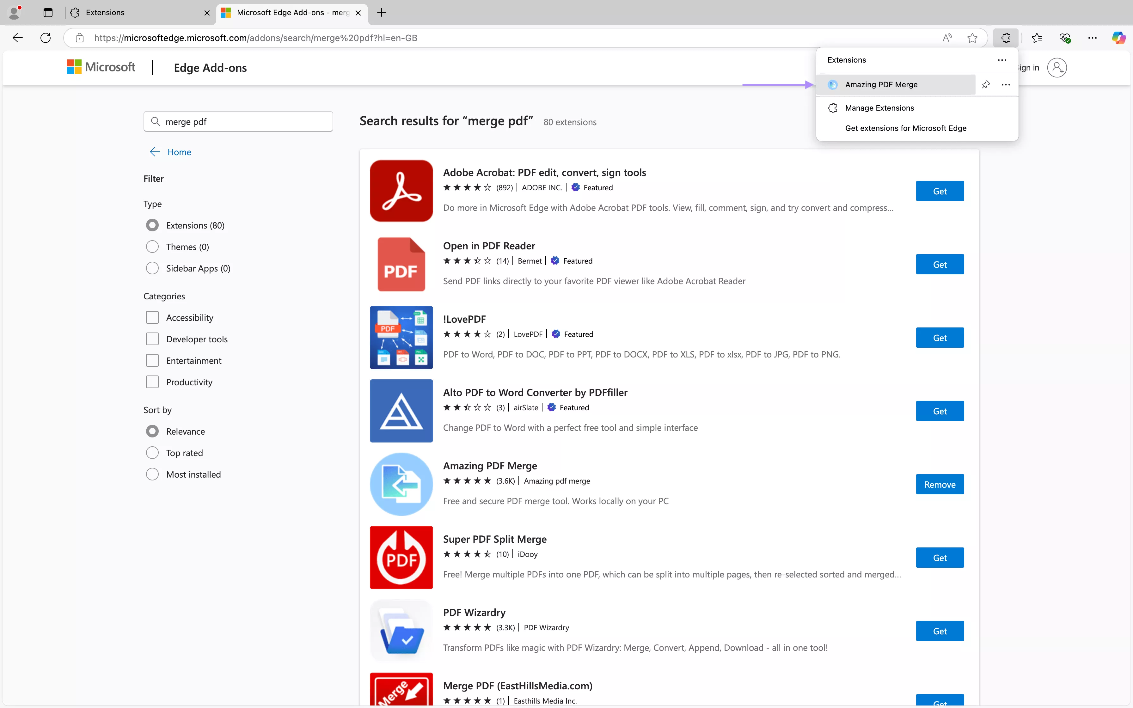1133x708 pixels.
Task: Click the Super PDF Split Merge icon
Action: (401, 557)
